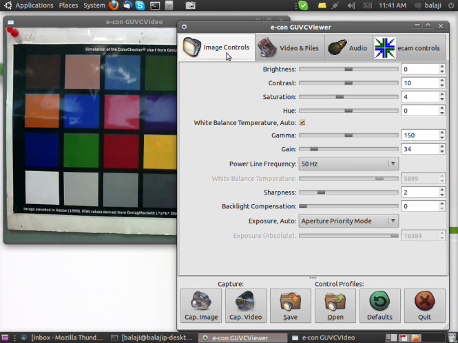Open the trash icon in bottom panel
The width and height of the screenshot is (458, 343).
coord(452,338)
